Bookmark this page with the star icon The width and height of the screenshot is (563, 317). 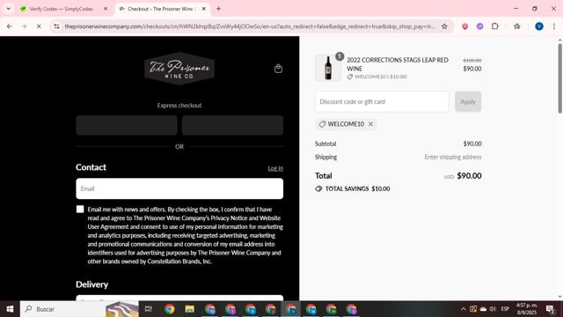coord(444,26)
